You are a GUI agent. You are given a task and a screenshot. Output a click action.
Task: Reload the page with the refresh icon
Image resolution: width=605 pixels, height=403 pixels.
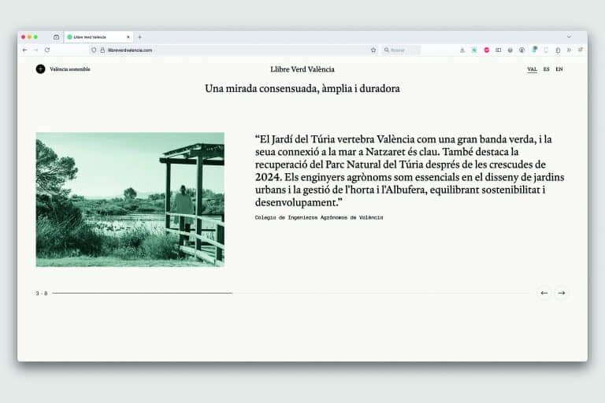pos(47,50)
